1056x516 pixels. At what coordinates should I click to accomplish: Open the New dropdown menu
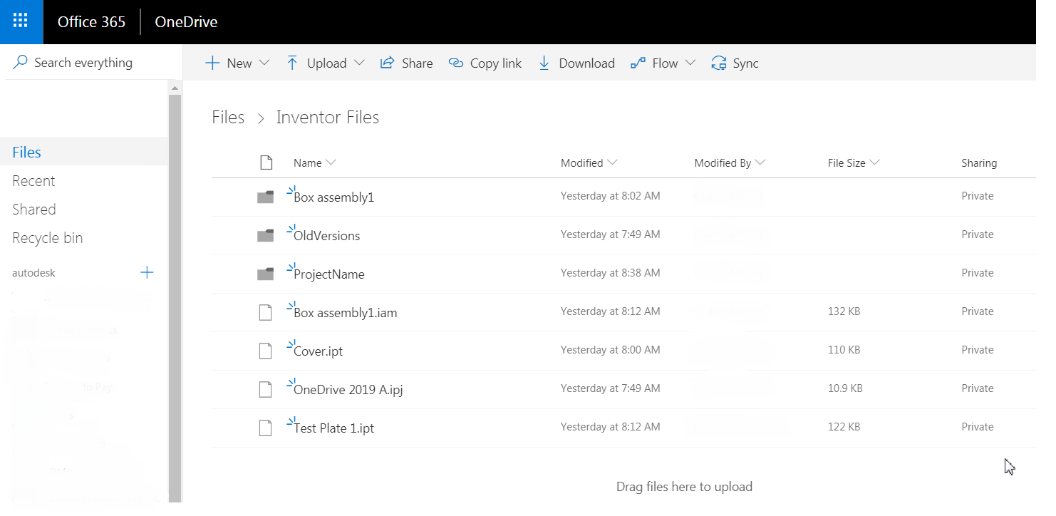tap(237, 63)
